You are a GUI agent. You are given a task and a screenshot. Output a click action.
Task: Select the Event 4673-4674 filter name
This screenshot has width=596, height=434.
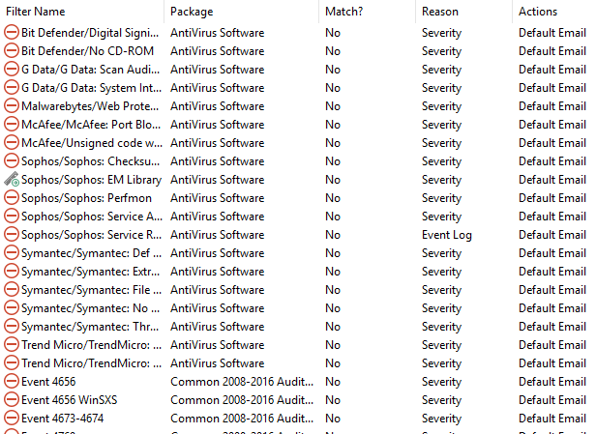[62, 419]
